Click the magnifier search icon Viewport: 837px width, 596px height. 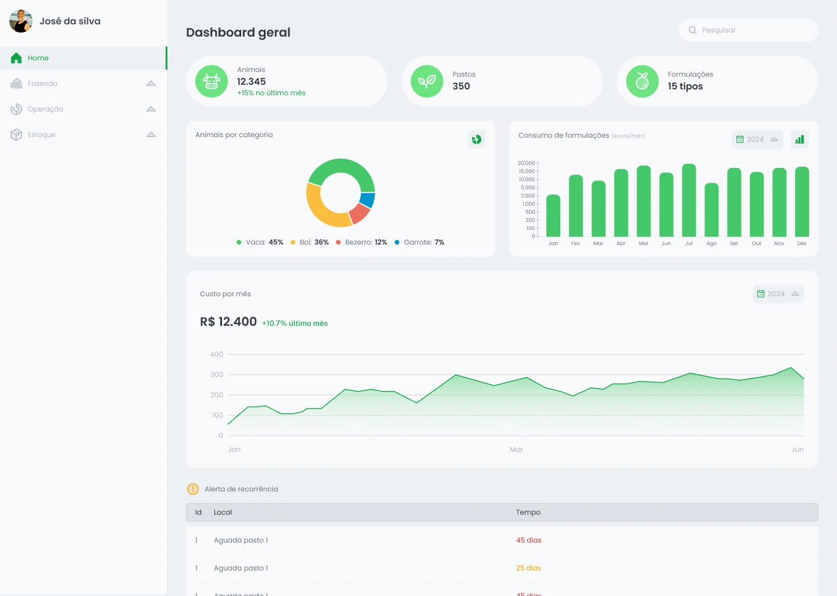pos(693,30)
